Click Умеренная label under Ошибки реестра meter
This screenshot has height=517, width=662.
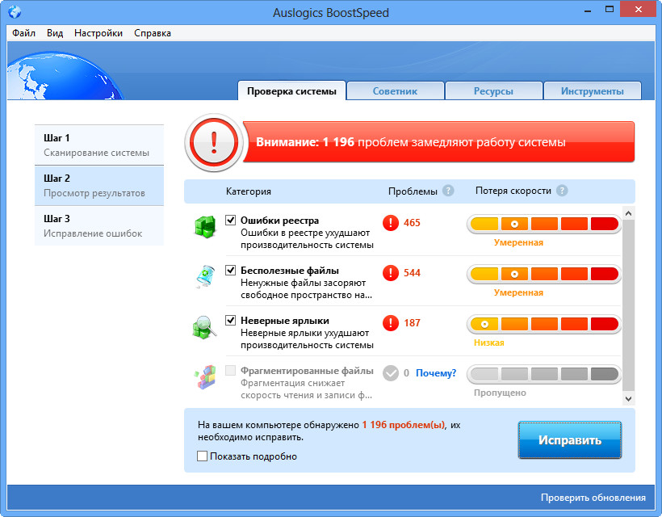click(x=518, y=242)
